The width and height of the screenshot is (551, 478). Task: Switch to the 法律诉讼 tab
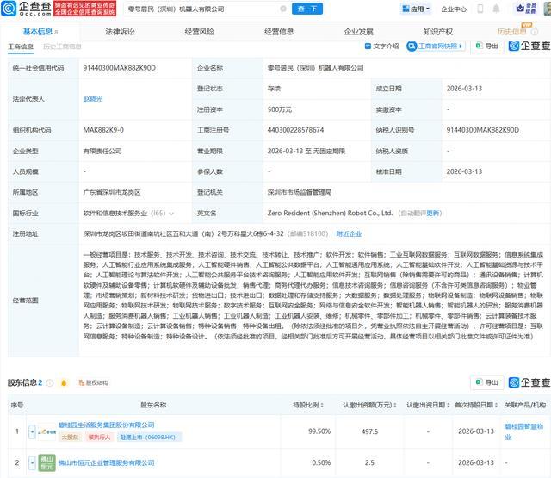point(120,32)
